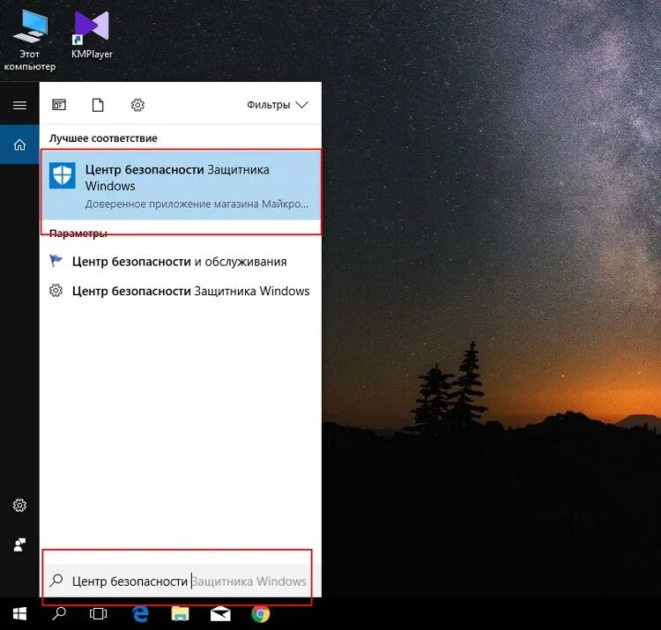661x630 pixels.
Task: Open File Explorer from taskbar
Action: point(180,613)
